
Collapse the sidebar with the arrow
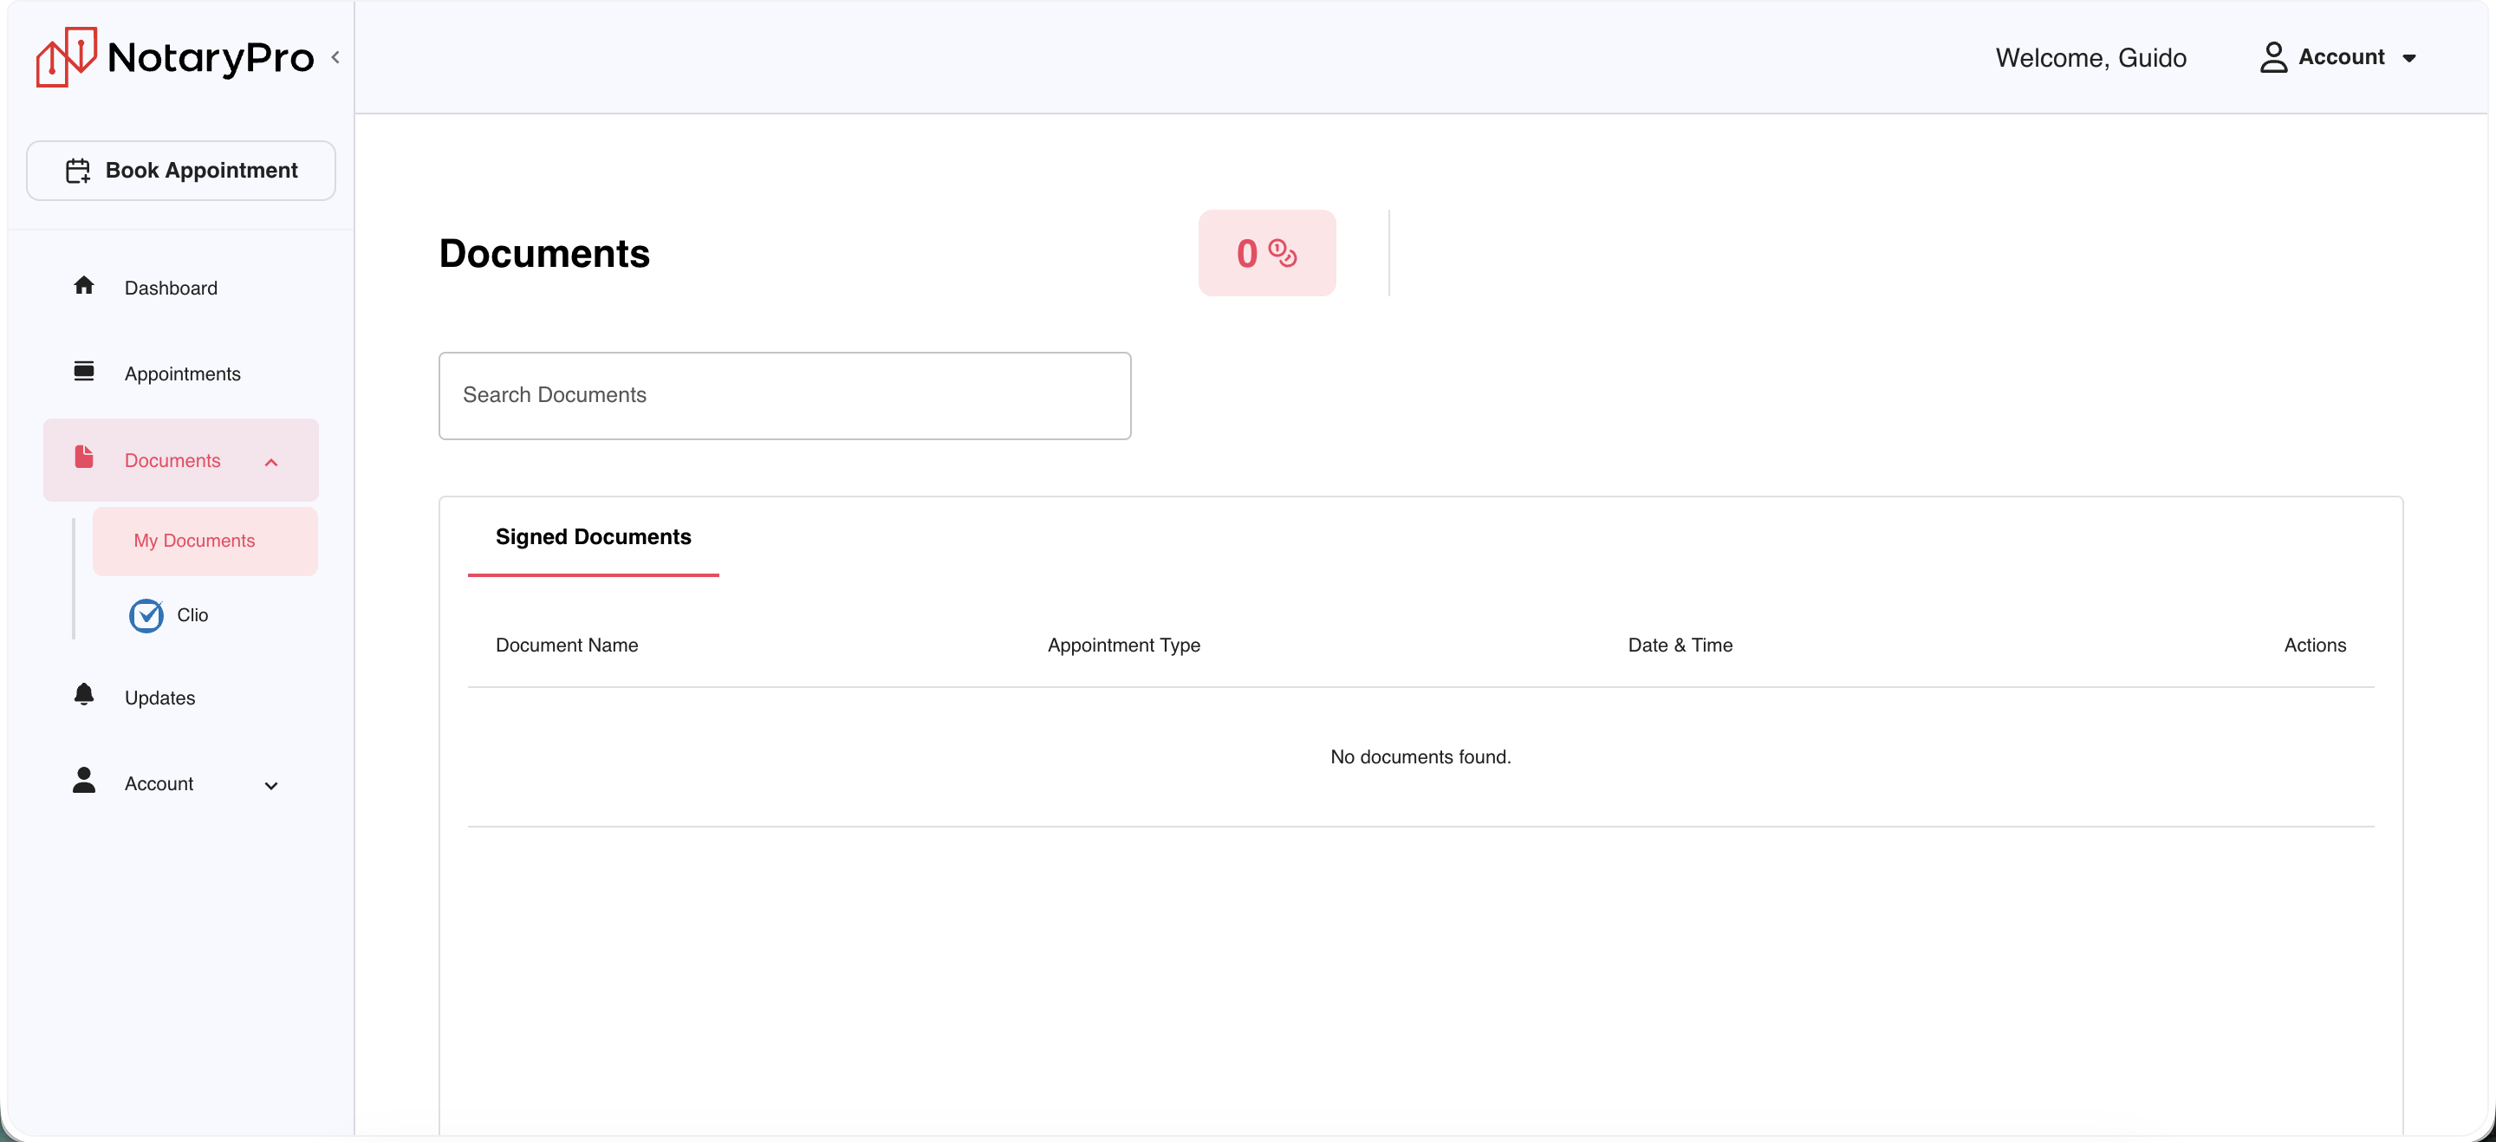[x=335, y=57]
